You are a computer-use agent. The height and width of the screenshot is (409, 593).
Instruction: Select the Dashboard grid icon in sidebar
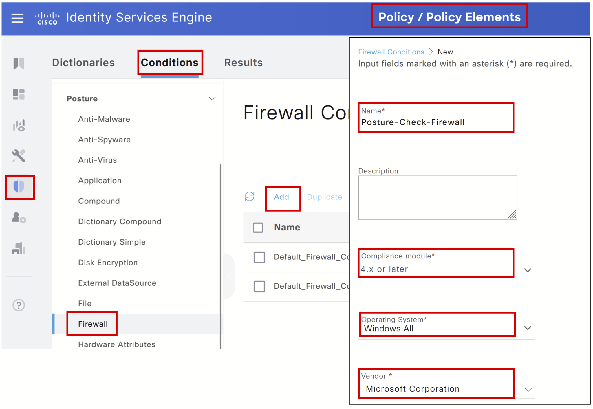pyautogui.click(x=19, y=94)
